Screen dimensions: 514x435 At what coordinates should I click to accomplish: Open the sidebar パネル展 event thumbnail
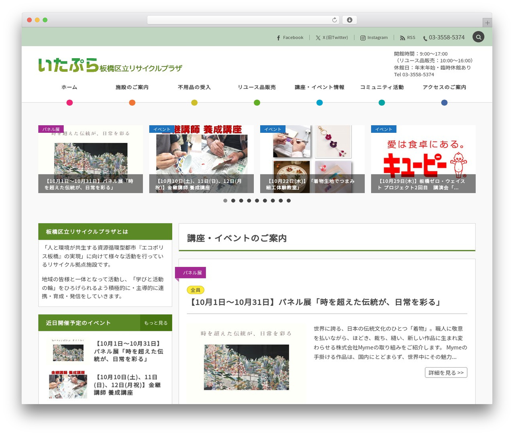coord(68,351)
